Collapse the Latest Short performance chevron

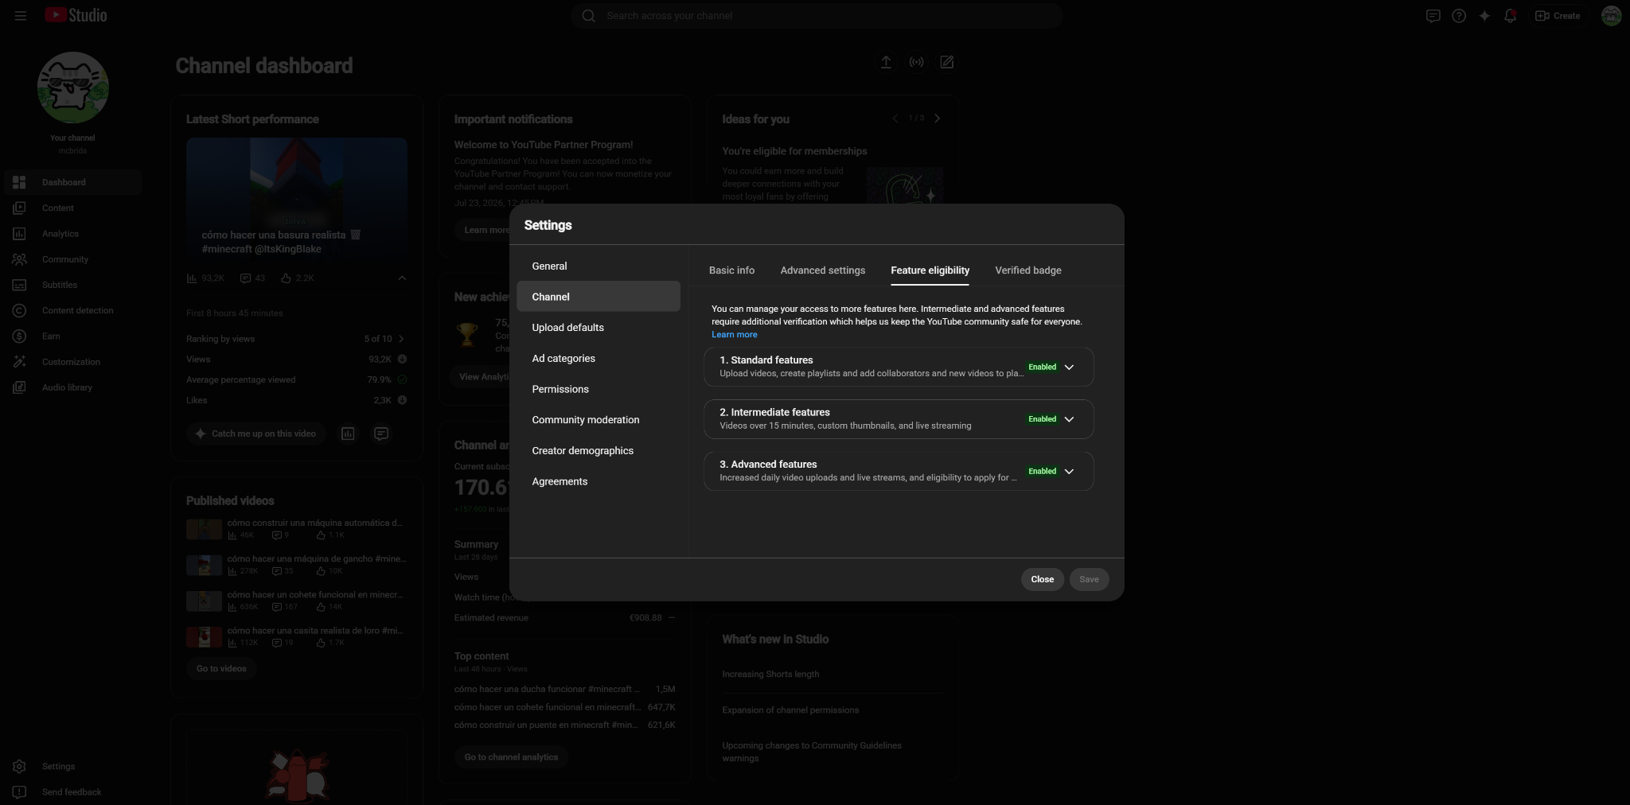pyautogui.click(x=402, y=278)
